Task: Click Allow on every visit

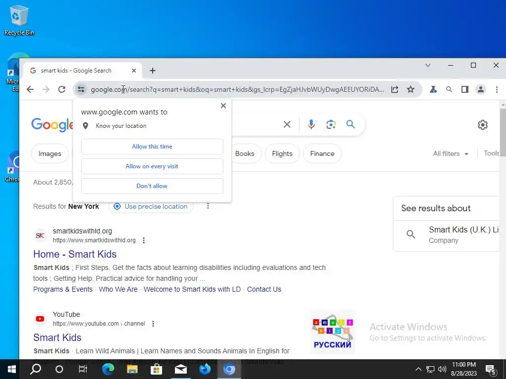Action: click(x=152, y=166)
